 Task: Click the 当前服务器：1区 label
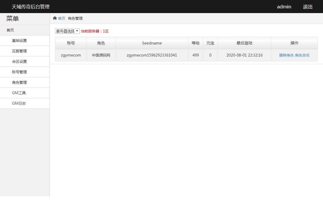point(94,31)
